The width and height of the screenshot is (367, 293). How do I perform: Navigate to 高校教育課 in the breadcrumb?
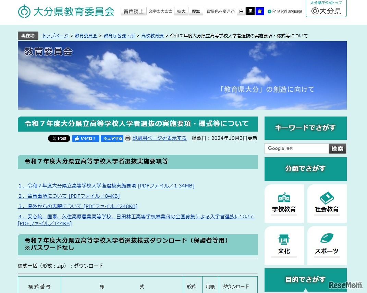point(152,35)
